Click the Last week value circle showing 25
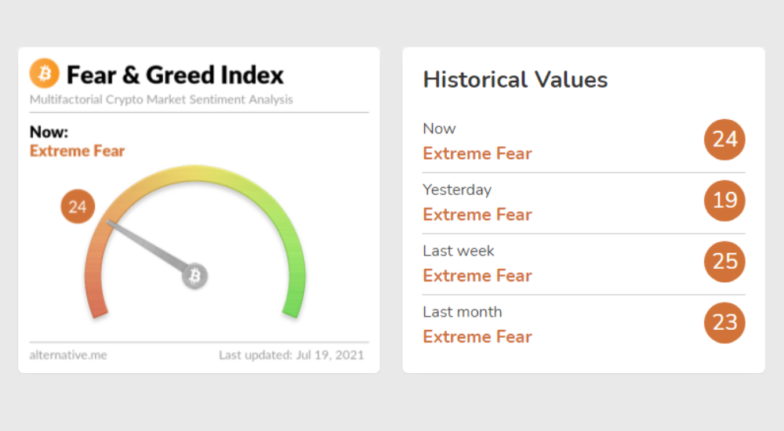784x431 pixels. point(724,262)
